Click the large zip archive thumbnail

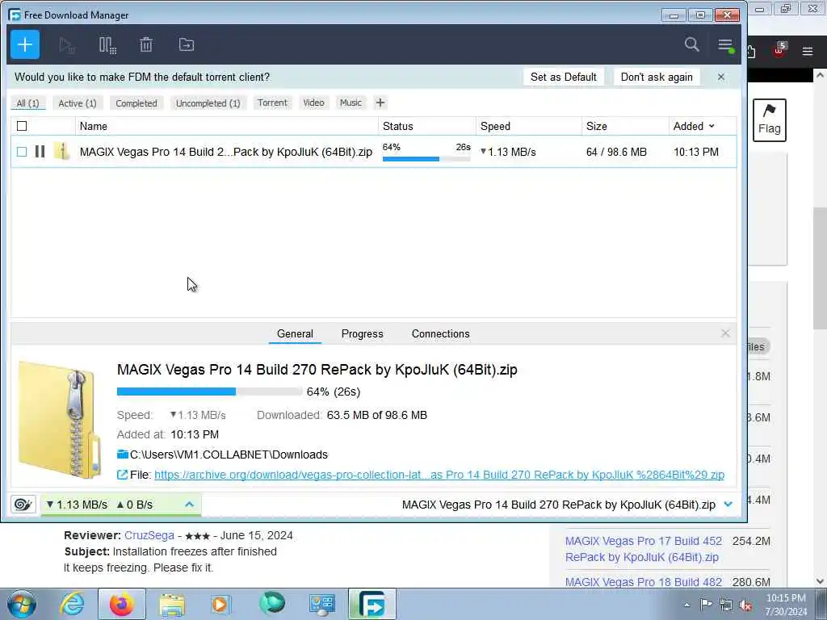tap(60, 420)
